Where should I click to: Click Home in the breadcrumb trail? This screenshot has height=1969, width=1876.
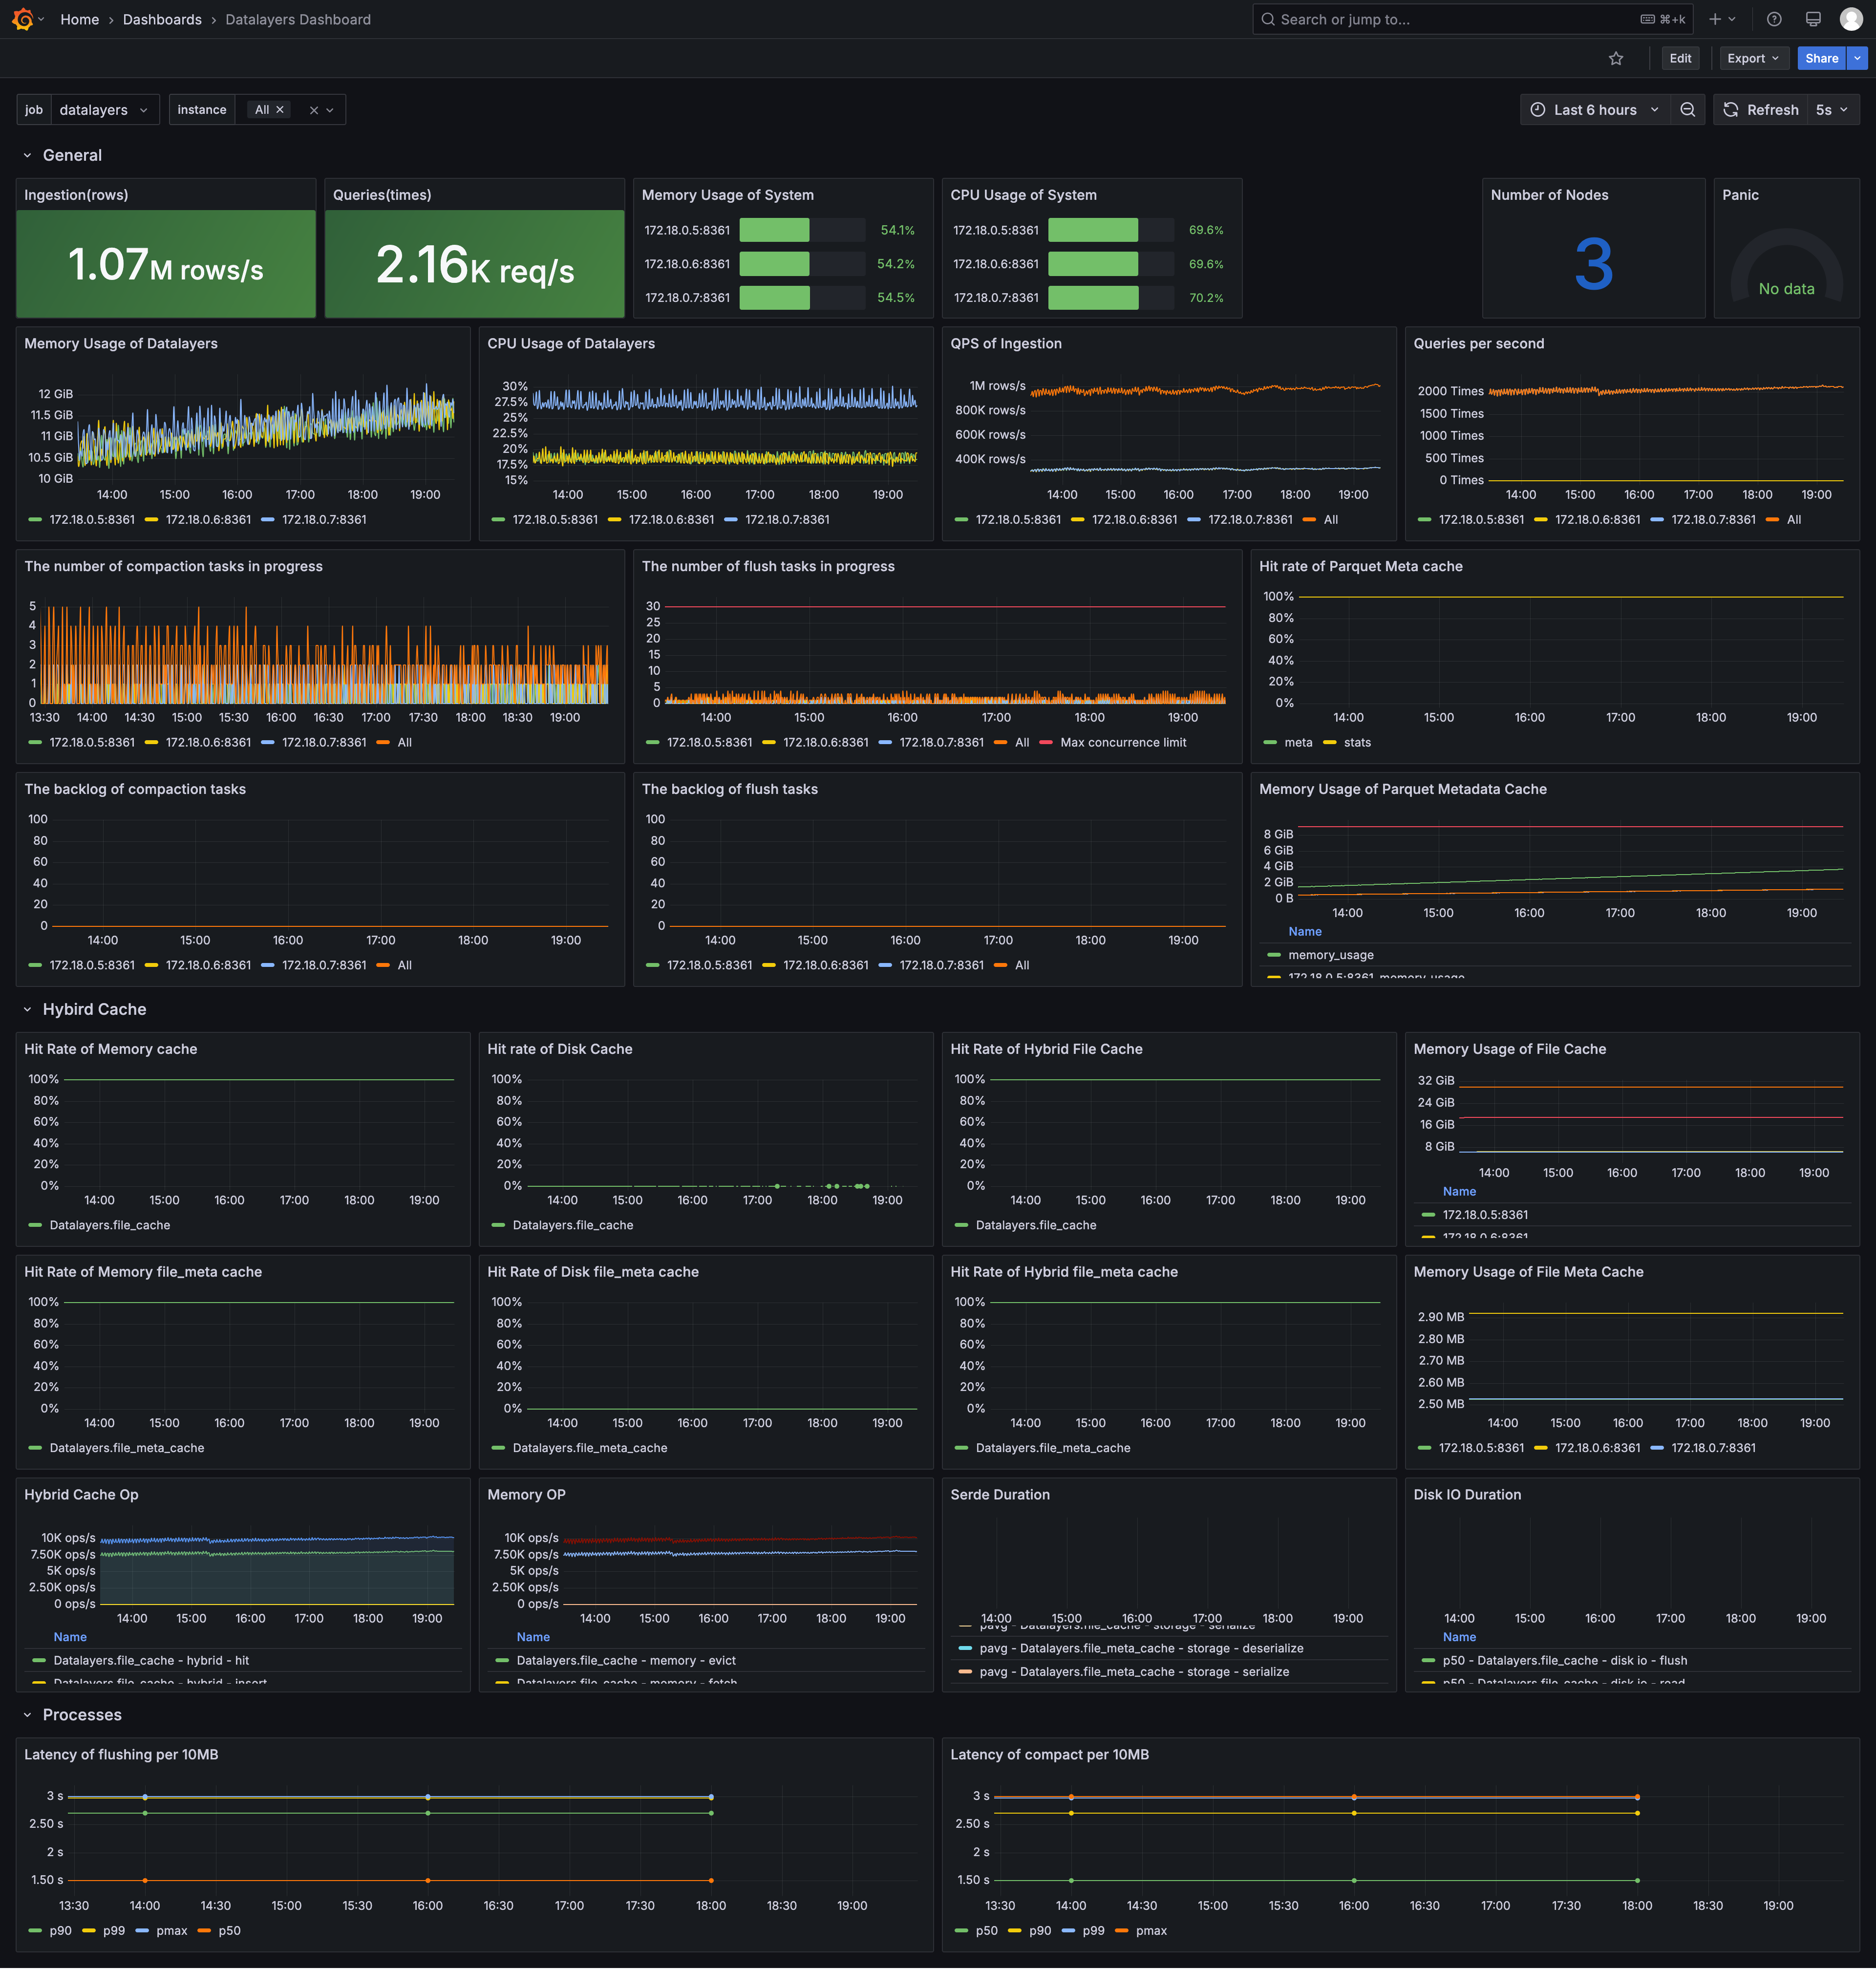coord(79,19)
